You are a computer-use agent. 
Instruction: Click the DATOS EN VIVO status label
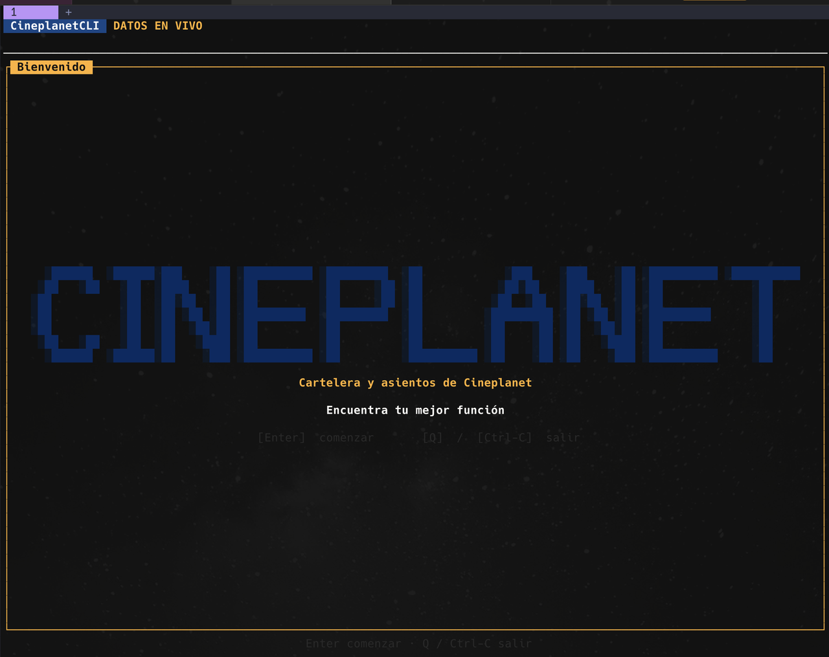158,26
